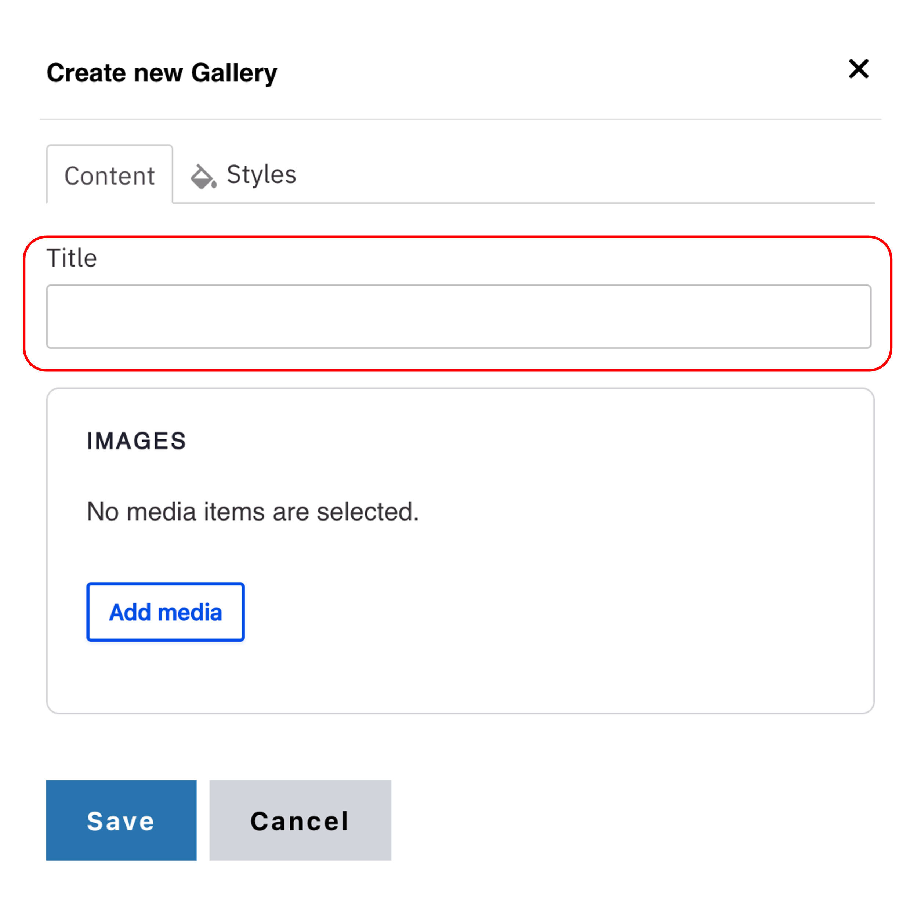The image size is (910, 910).
Task: Click the paint bucket Styles icon
Action: [203, 176]
